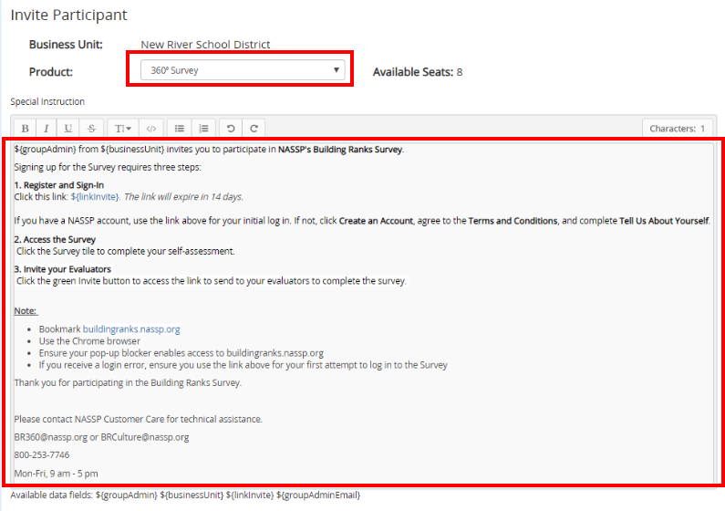Click 'Click the Survey tile' instruction line
Screen dimensions: 725x511
tap(126, 251)
